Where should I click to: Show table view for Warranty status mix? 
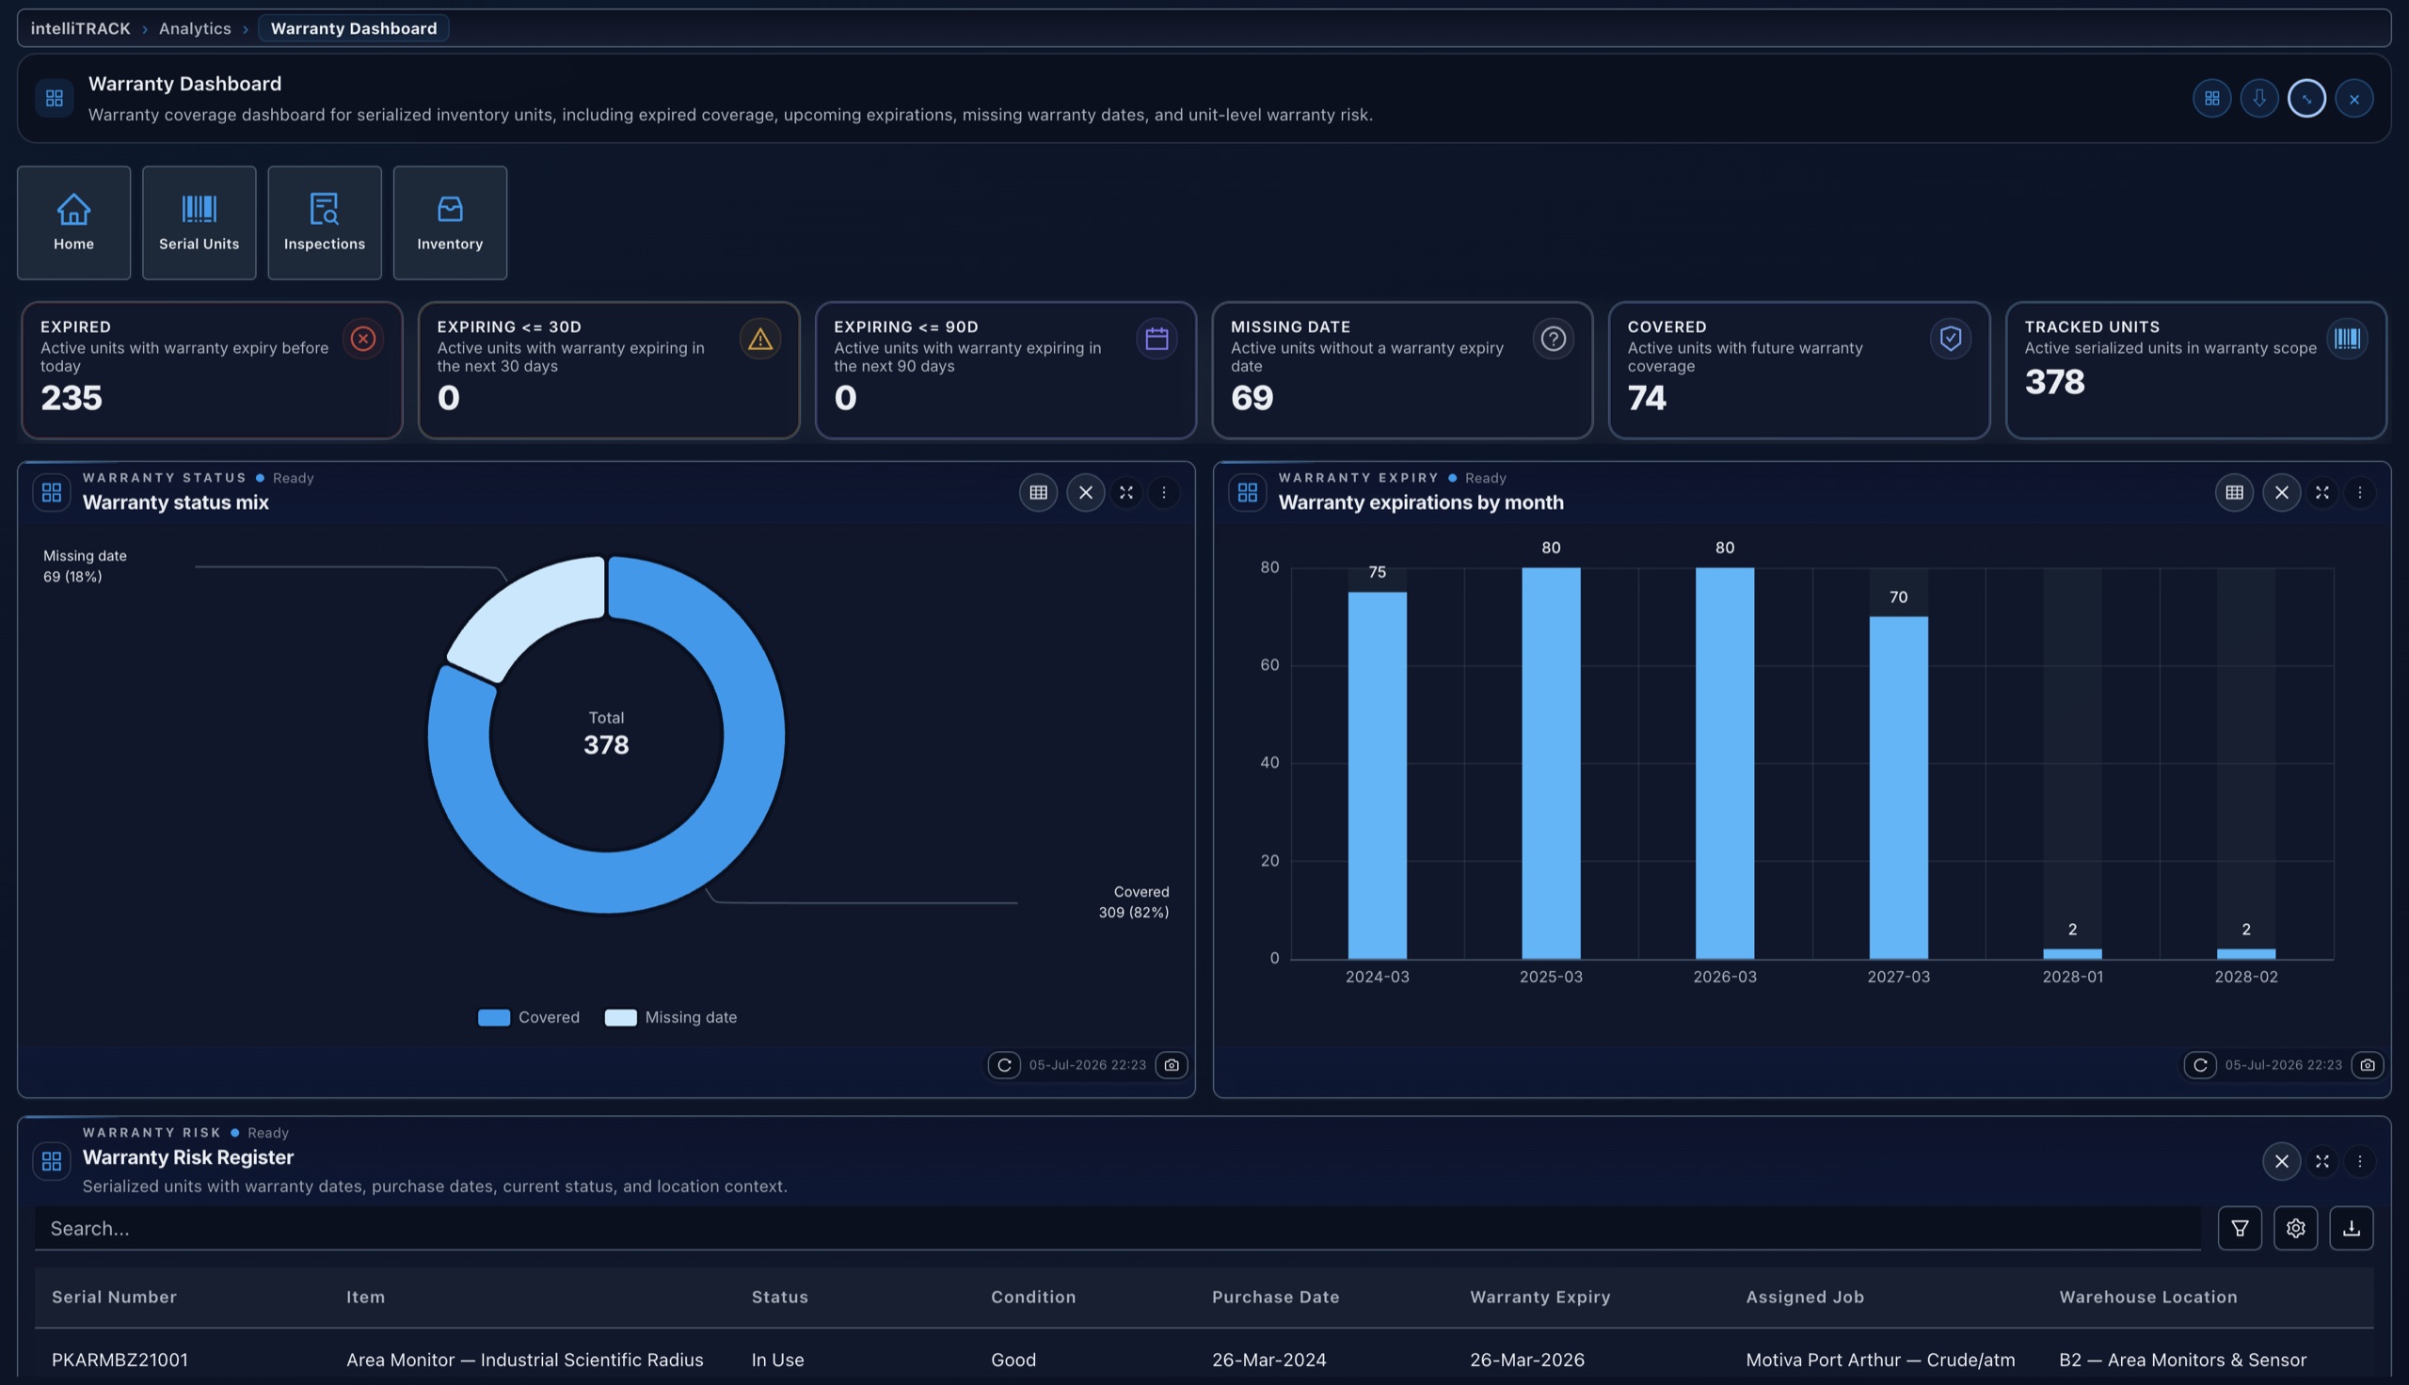click(1038, 493)
